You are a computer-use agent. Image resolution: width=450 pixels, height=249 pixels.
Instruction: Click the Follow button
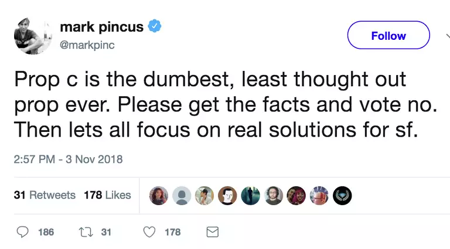(388, 36)
